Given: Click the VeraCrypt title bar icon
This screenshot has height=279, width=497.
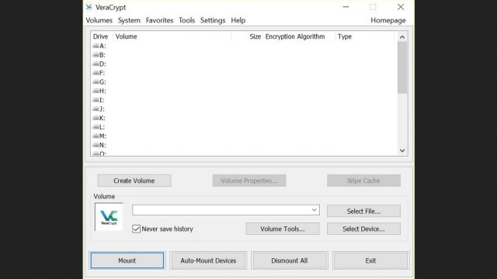Looking at the screenshot, I should (x=89, y=7).
